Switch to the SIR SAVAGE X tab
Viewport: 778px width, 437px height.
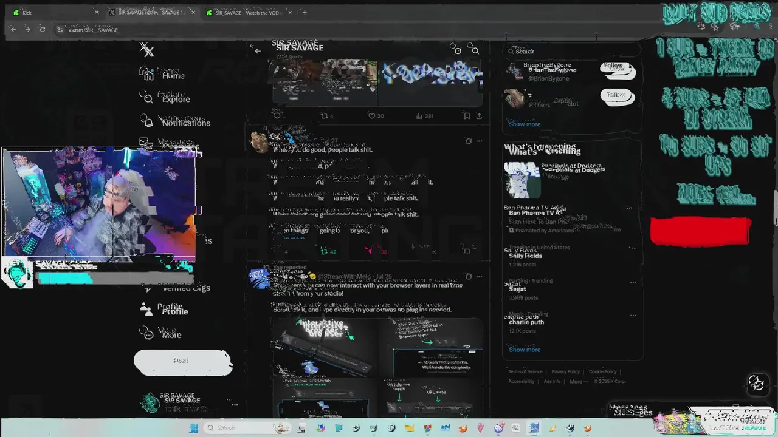pos(151,12)
